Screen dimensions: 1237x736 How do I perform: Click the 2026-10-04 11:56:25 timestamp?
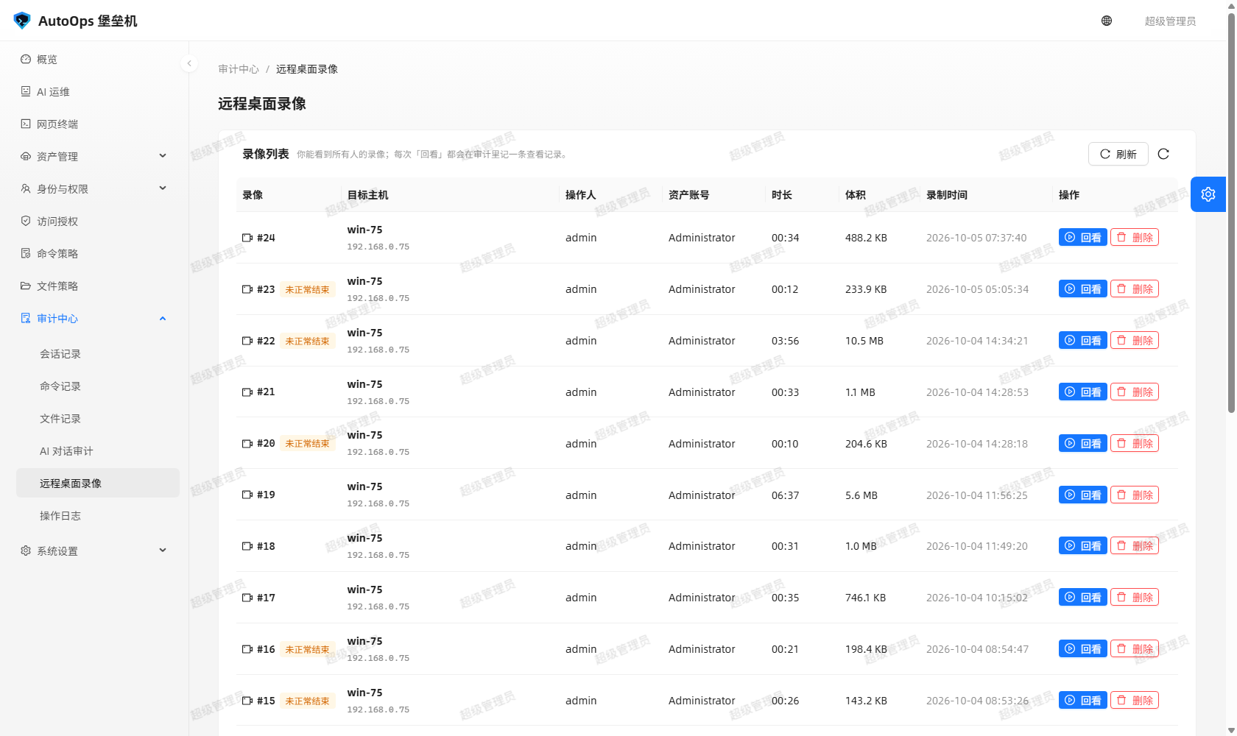coord(977,495)
